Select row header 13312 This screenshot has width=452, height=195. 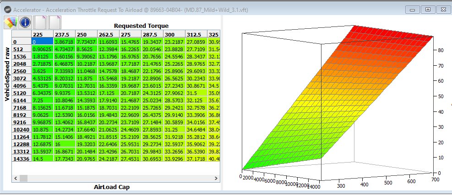click(22, 151)
